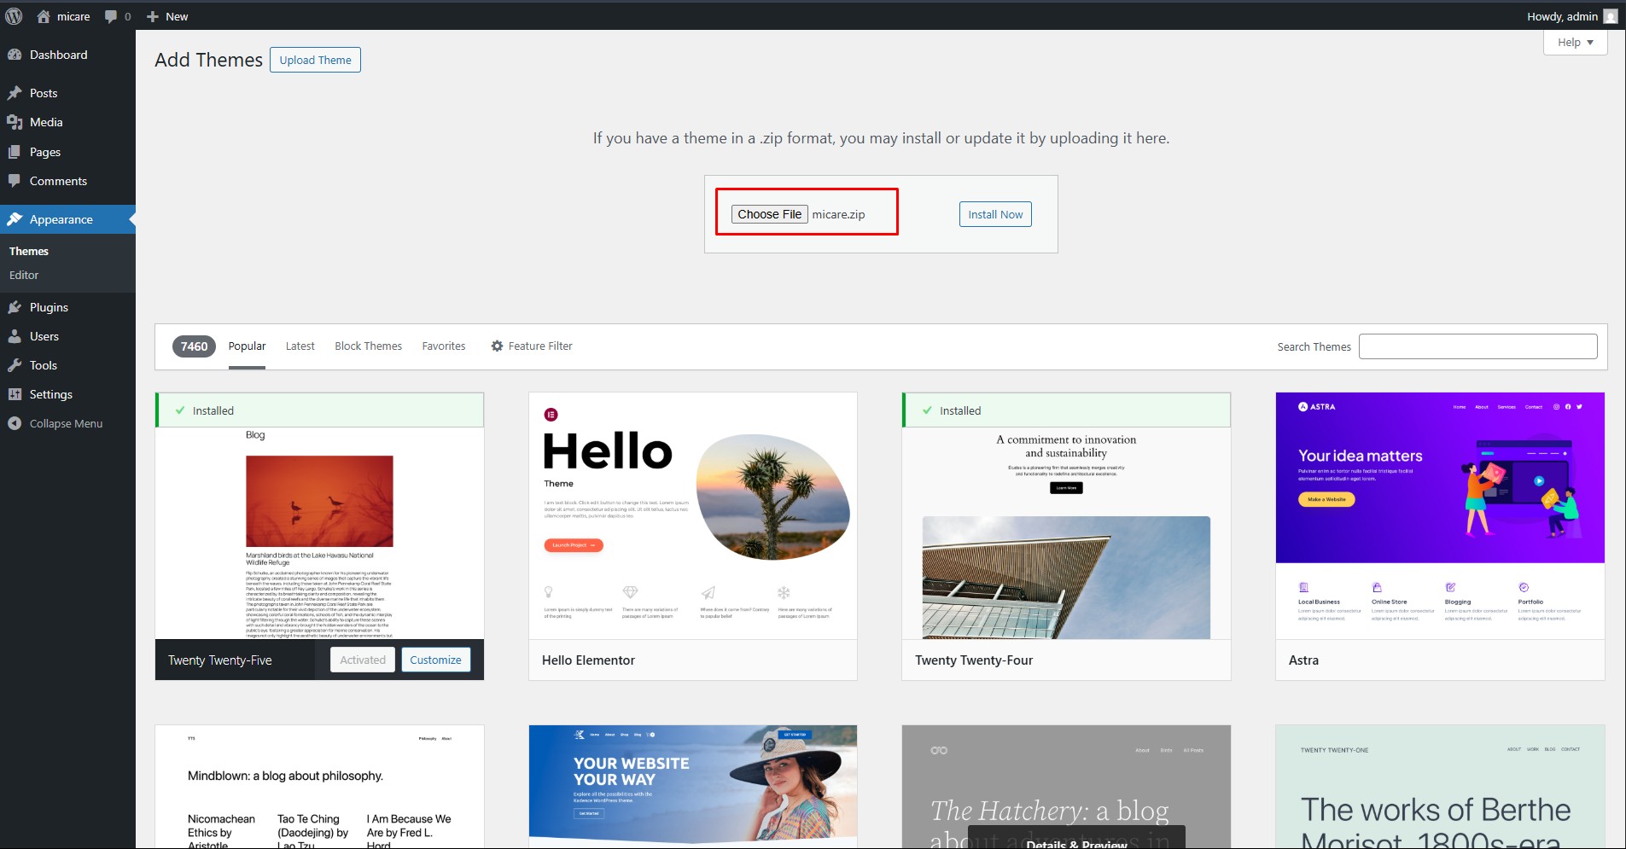Expand the Help dropdown
Viewport: 1626px width, 849px height.
click(1575, 43)
